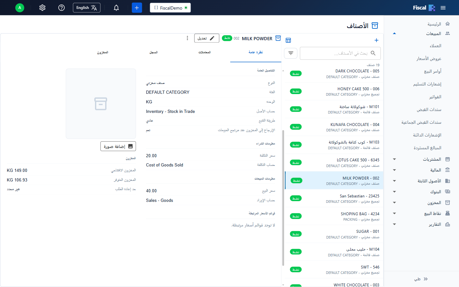This screenshot has width=459, height=287.
Task: Switch to the المعاملات tab
Action: (205, 52)
